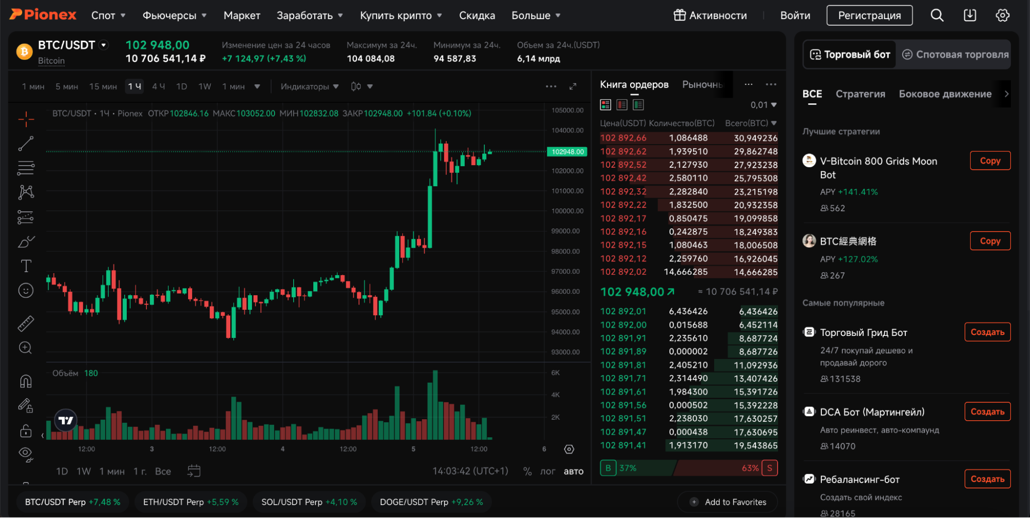
Task: Open the Маркет menu item
Action: [x=242, y=15]
